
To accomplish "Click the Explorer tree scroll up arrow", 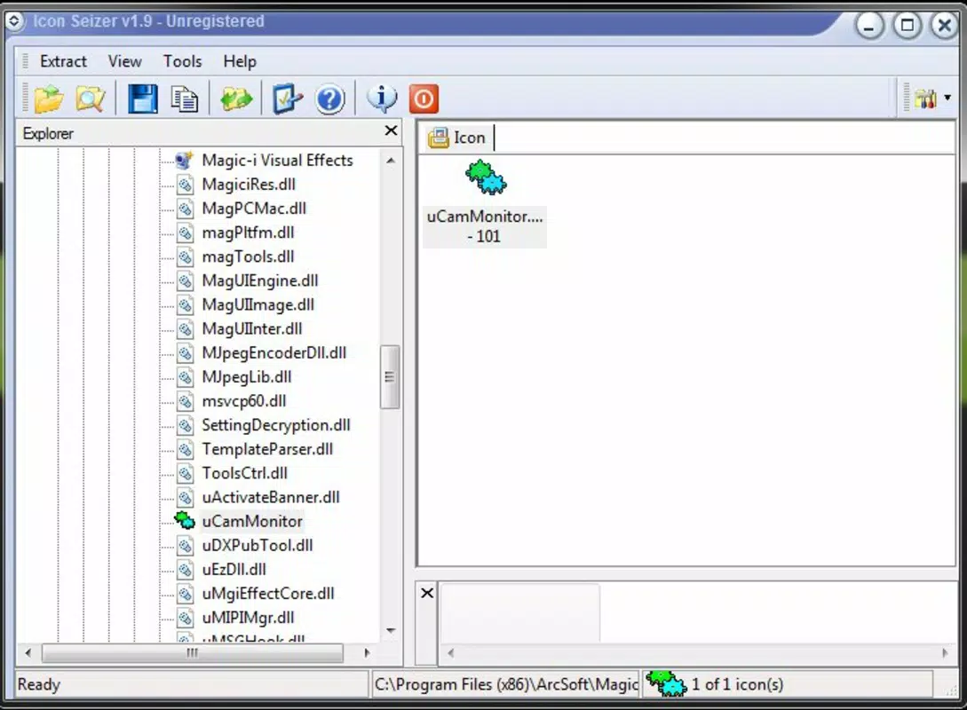I will (x=391, y=161).
